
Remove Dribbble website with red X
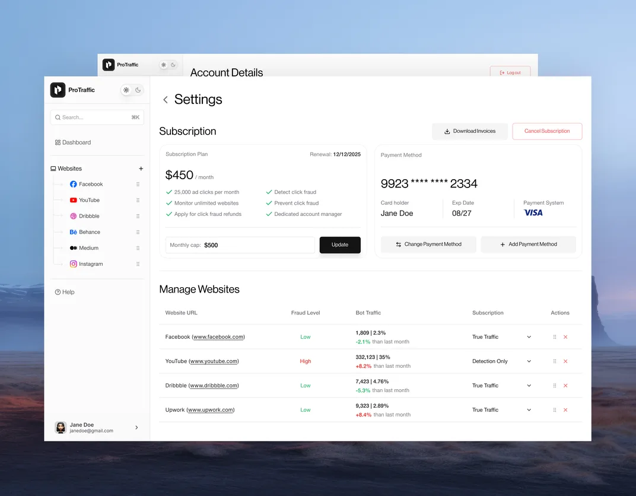[565, 386]
